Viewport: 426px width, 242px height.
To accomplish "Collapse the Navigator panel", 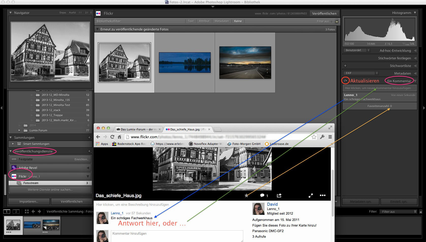I will pyautogui.click(x=11, y=13).
